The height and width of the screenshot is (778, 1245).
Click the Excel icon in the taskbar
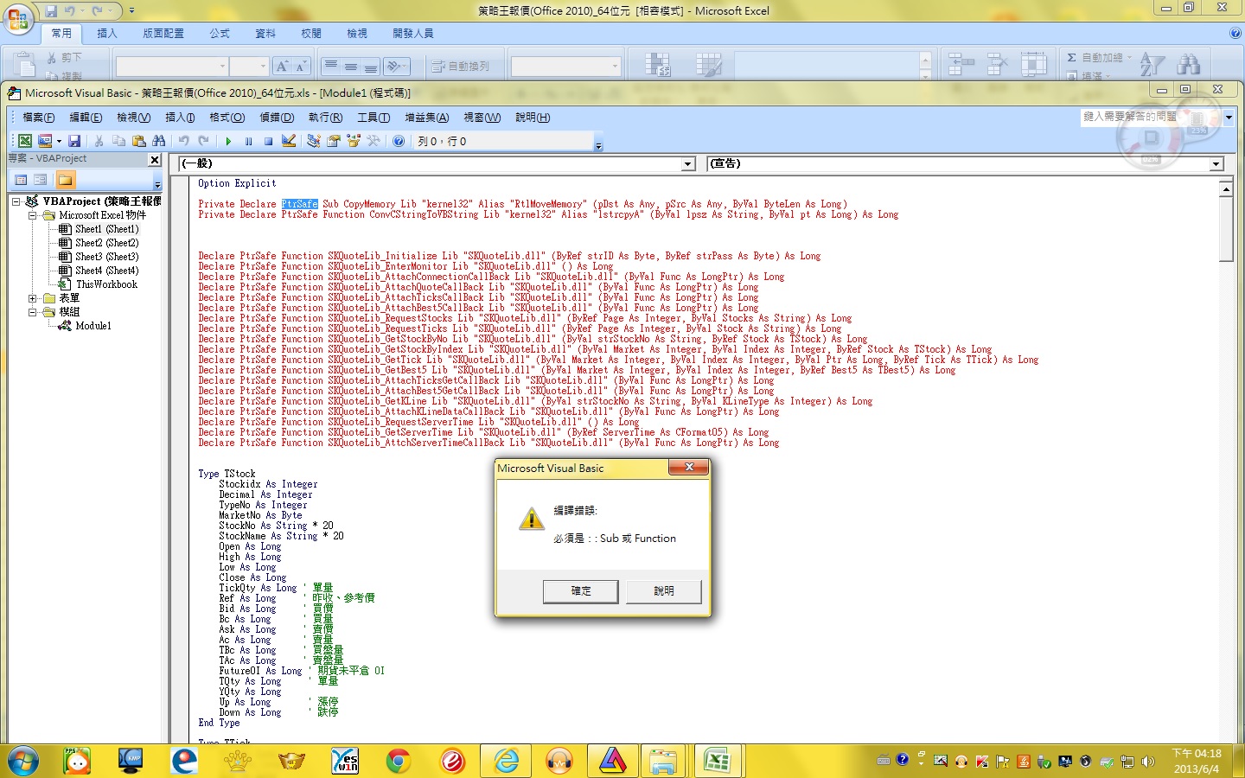coord(718,761)
